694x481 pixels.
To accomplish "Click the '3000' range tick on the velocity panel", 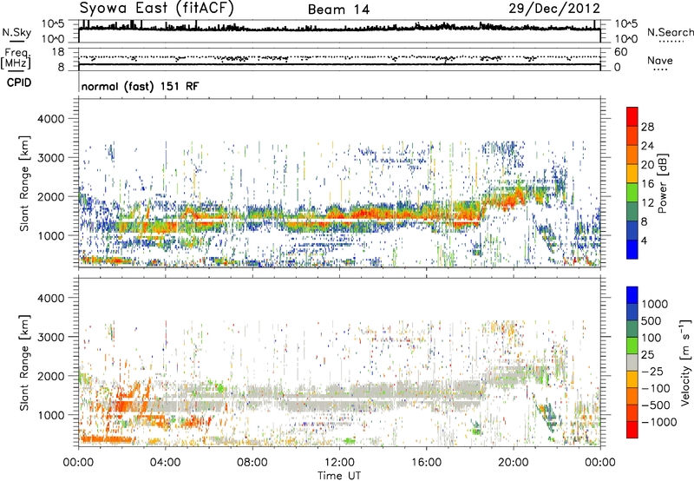I will coord(50,337).
